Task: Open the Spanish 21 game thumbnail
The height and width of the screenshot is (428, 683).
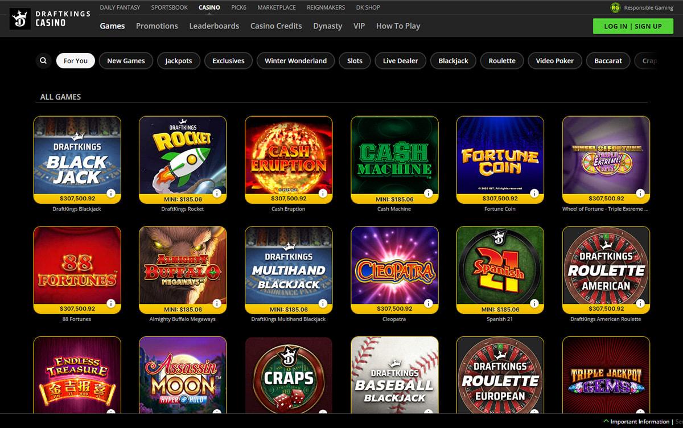Action: pyautogui.click(x=500, y=265)
